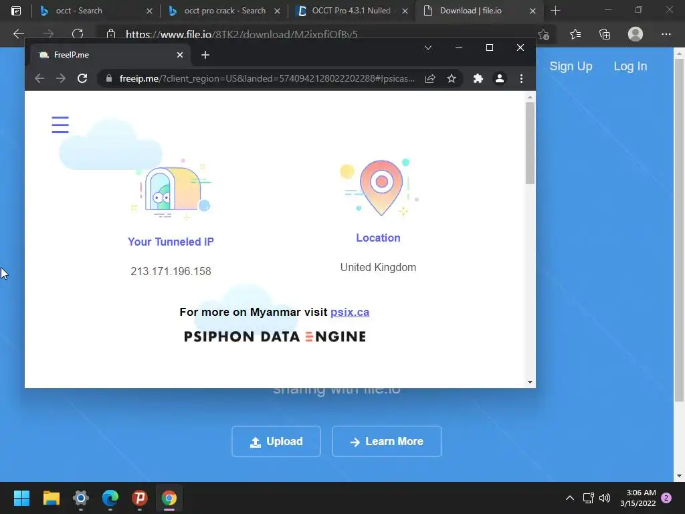Click the Chrome page vertical scrollbar thumb
Viewport: 685px width, 514px height.
(530, 143)
